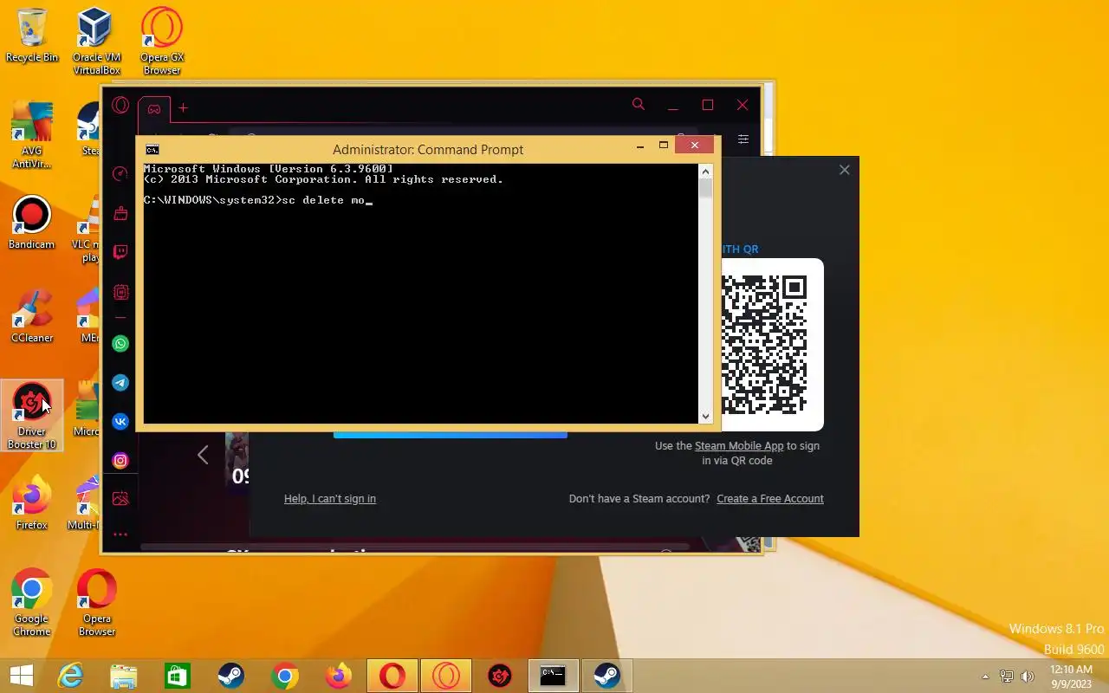
Task: Click the Command Prompt scrollbar up arrow
Action: (x=705, y=172)
